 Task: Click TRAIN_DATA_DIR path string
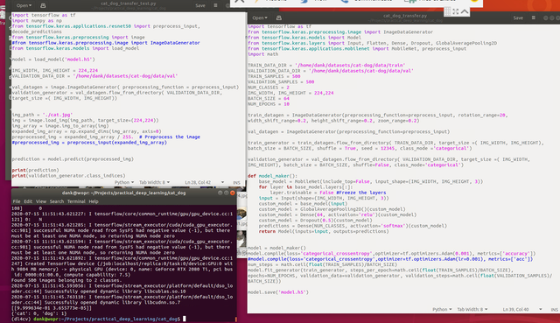[350, 65]
